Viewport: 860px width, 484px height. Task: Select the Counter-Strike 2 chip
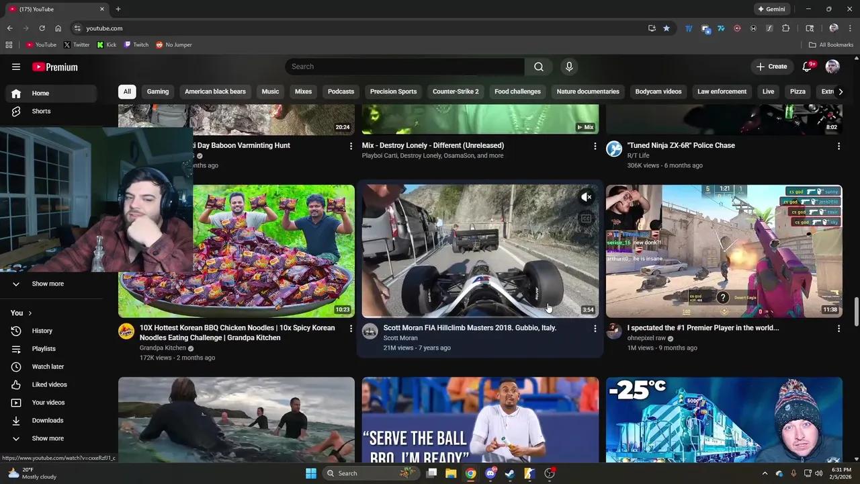pyautogui.click(x=456, y=91)
